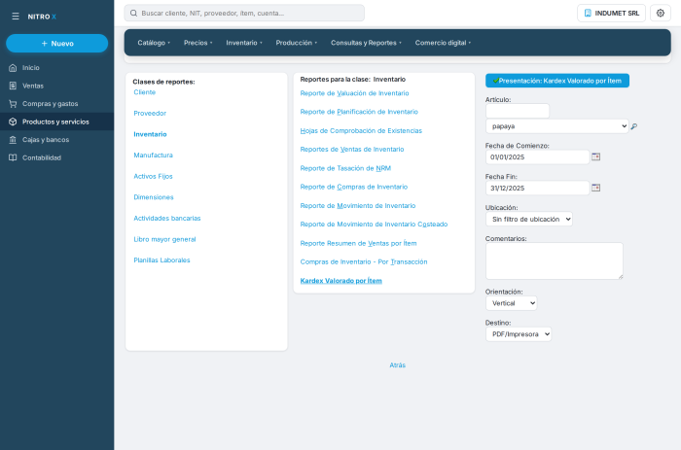This screenshot has width=681, height=450.
Task: Click the Cajas y bancos bank icon
Action: point(13,140)
